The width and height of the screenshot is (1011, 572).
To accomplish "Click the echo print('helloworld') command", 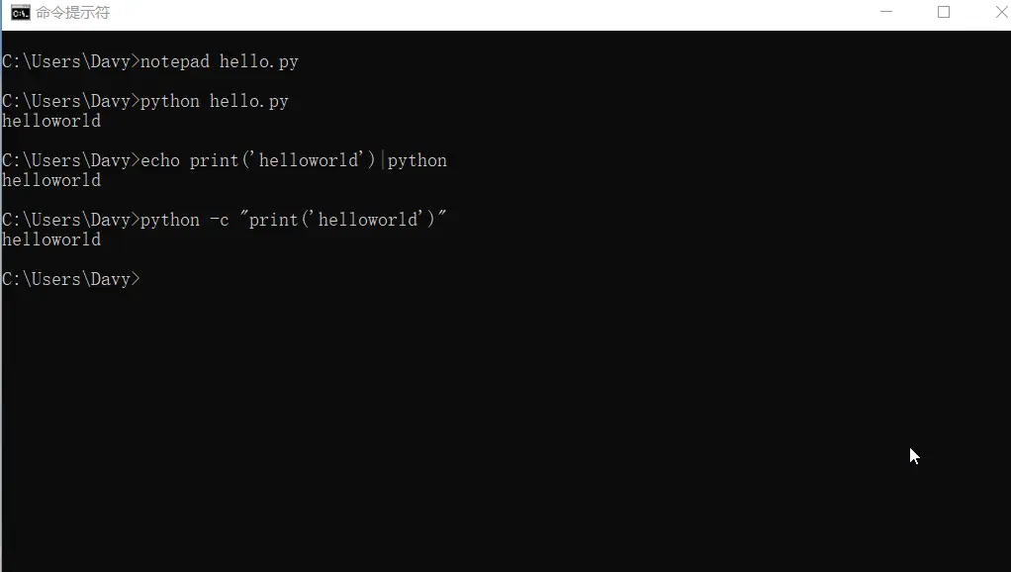I will (257, 159).
